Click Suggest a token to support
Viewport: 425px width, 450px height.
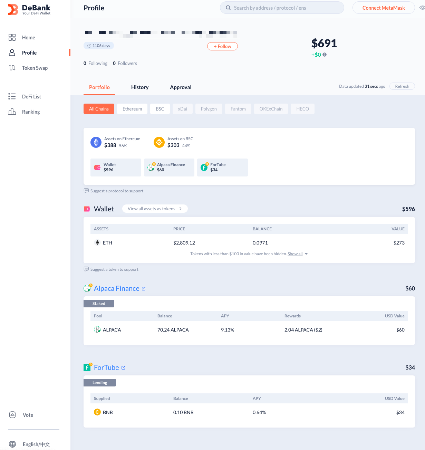[114, 269]
